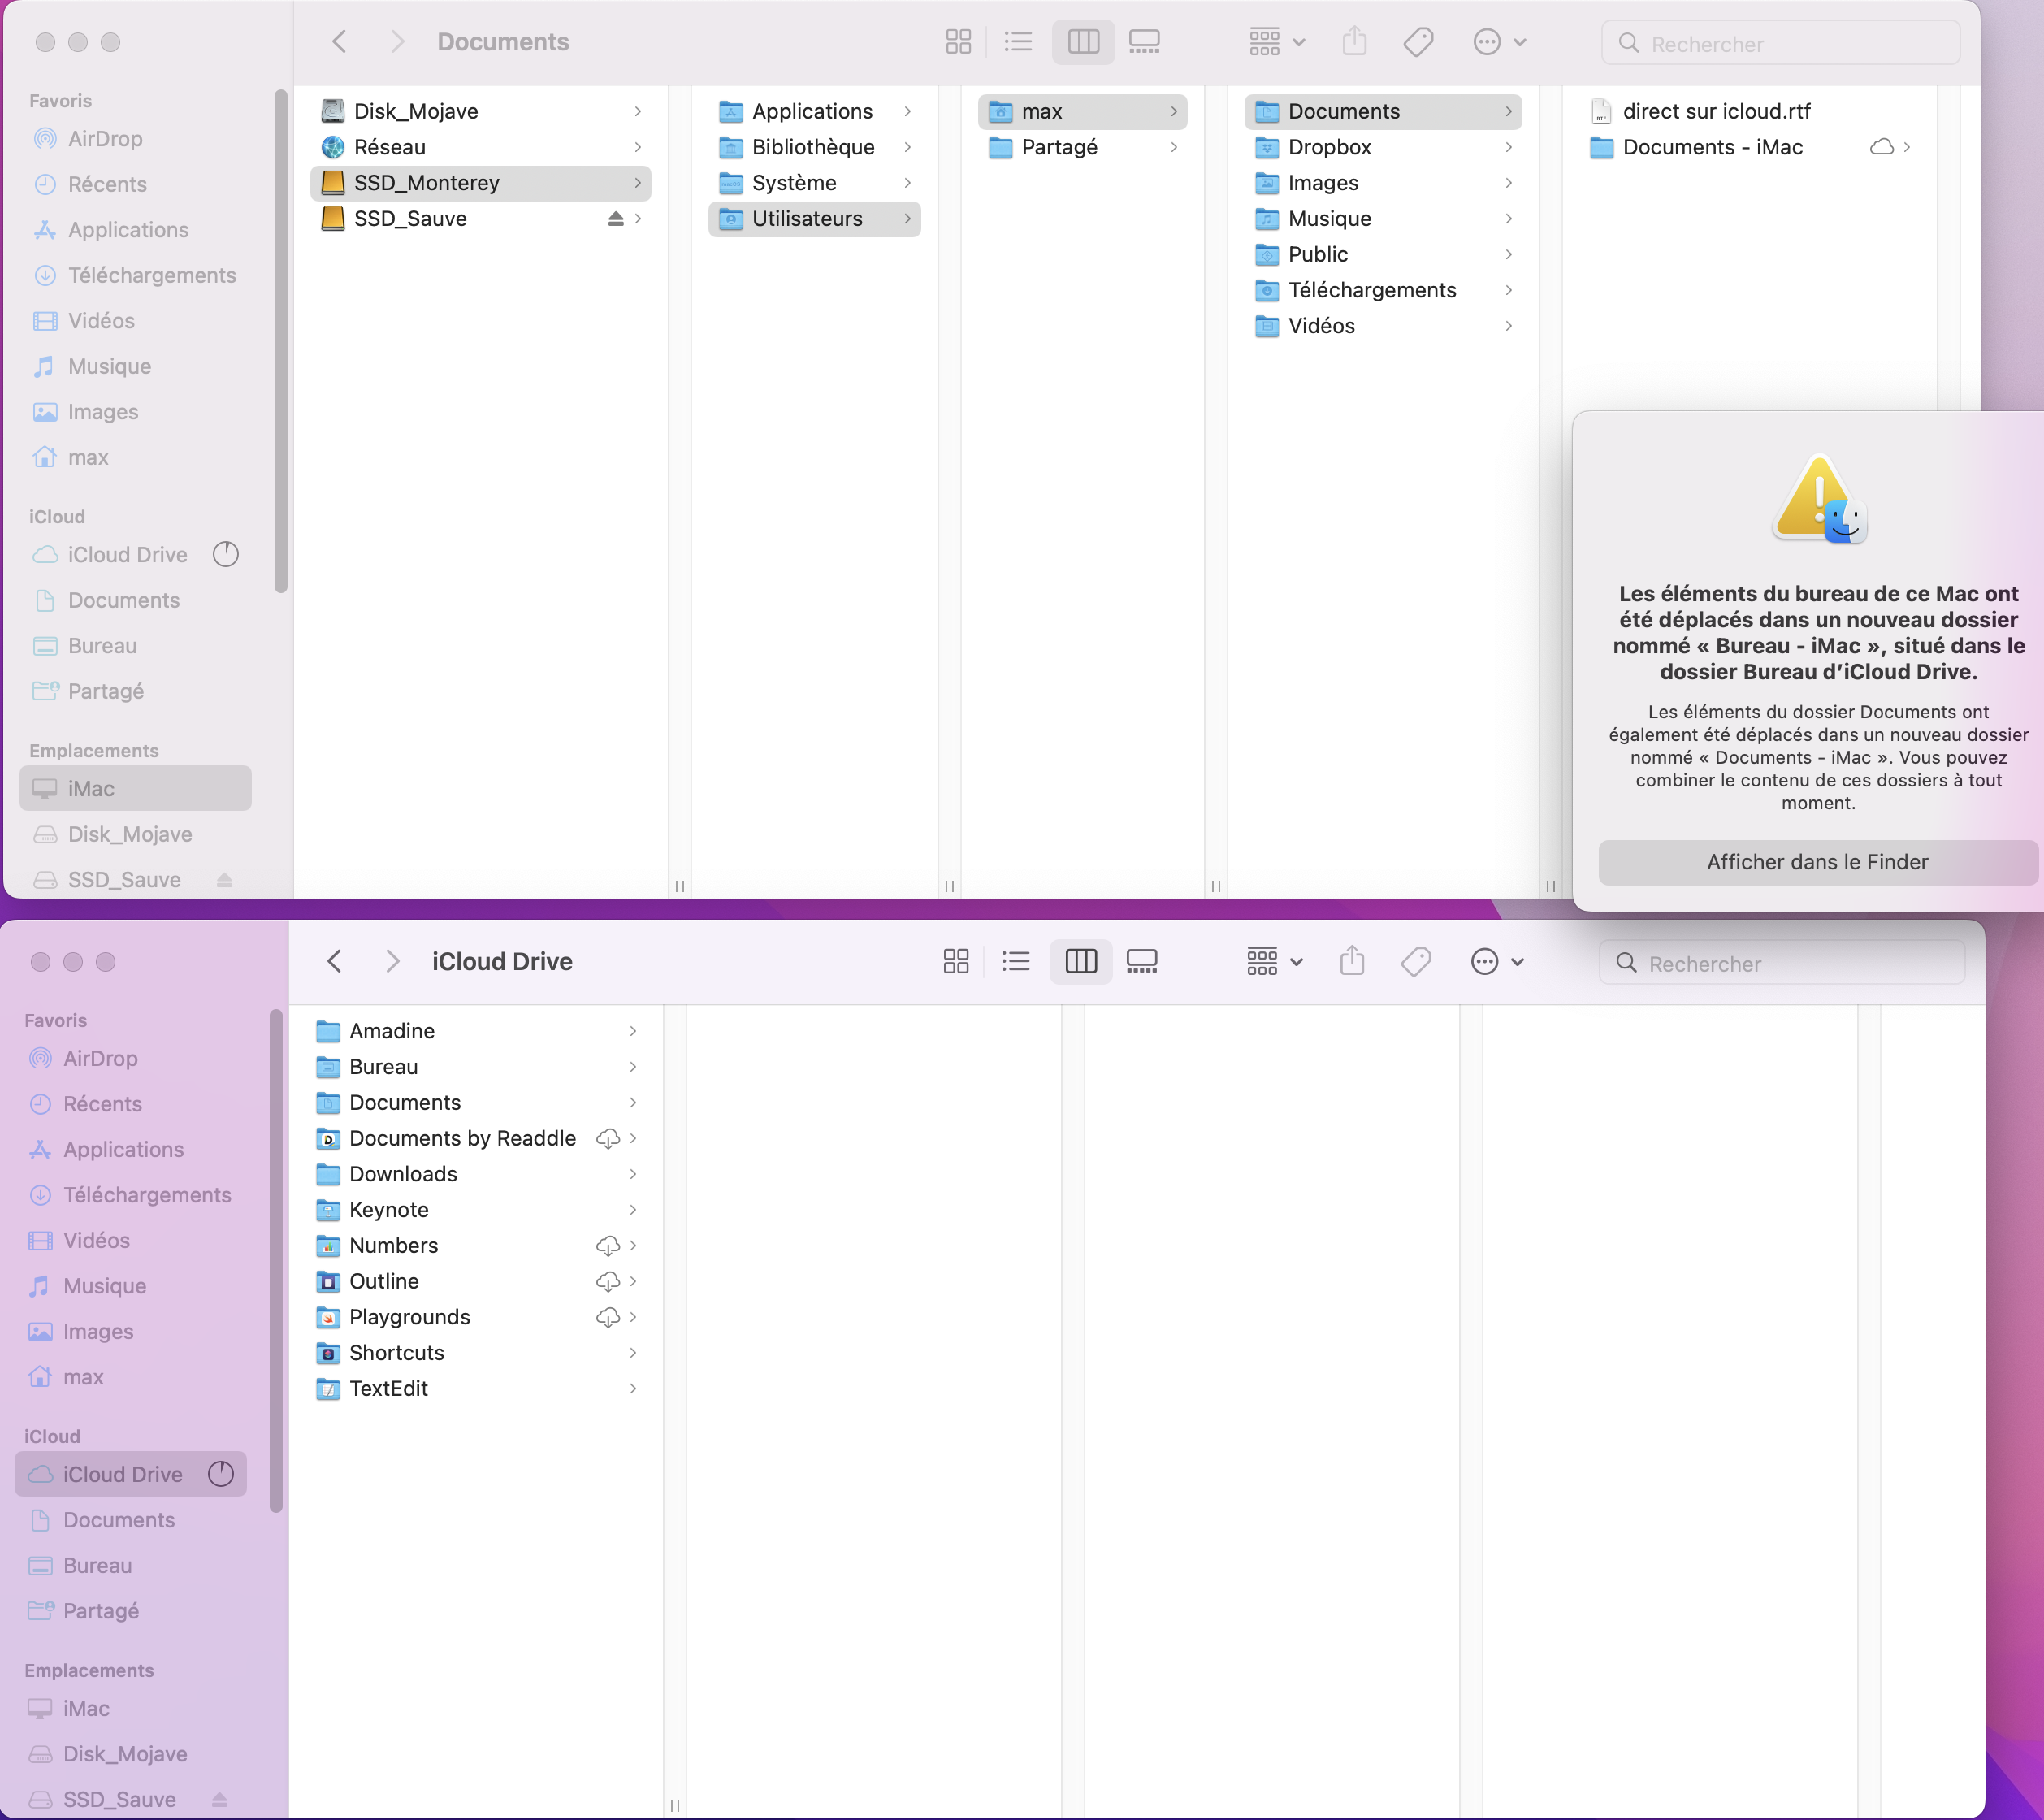Click Afficher dans le Finder button
Screen dimensions: 2044x1820
pyautogui.click(x=1817, y=862)
